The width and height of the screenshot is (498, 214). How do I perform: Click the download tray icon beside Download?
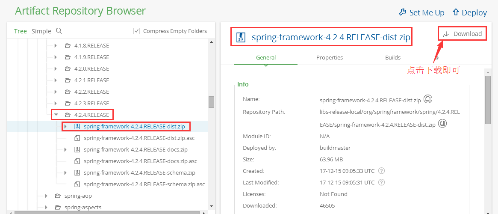coord(446,34)
